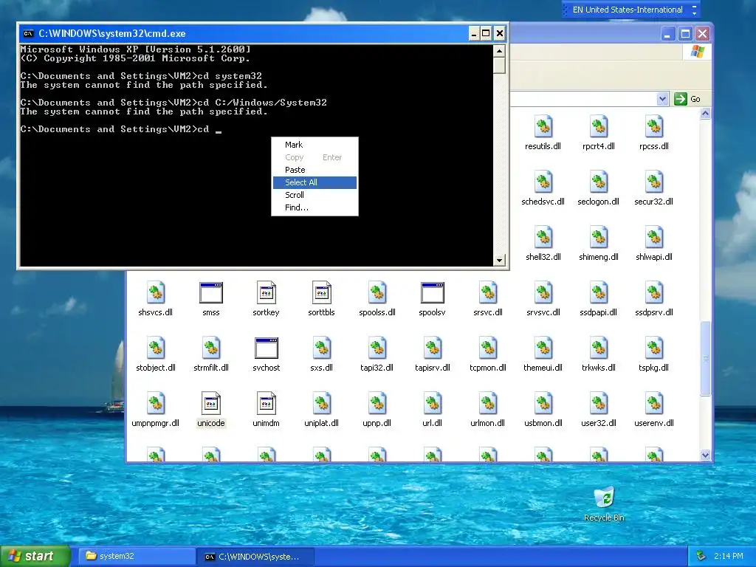Click the system tray notification icon
This screenshot has height=567, width=756.
(x=701, y=557)
